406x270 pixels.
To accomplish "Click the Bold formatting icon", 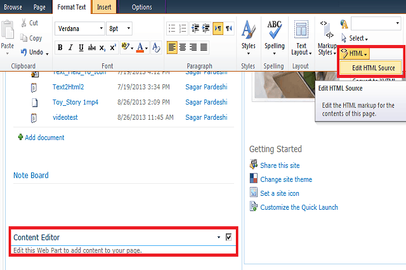I will pos(60,48).
